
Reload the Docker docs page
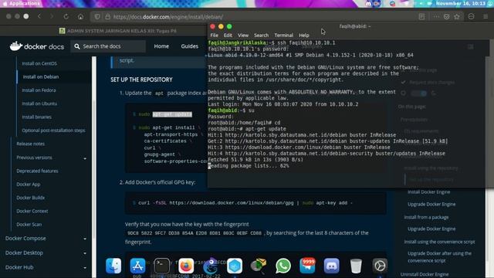click(x=66, y=16)
